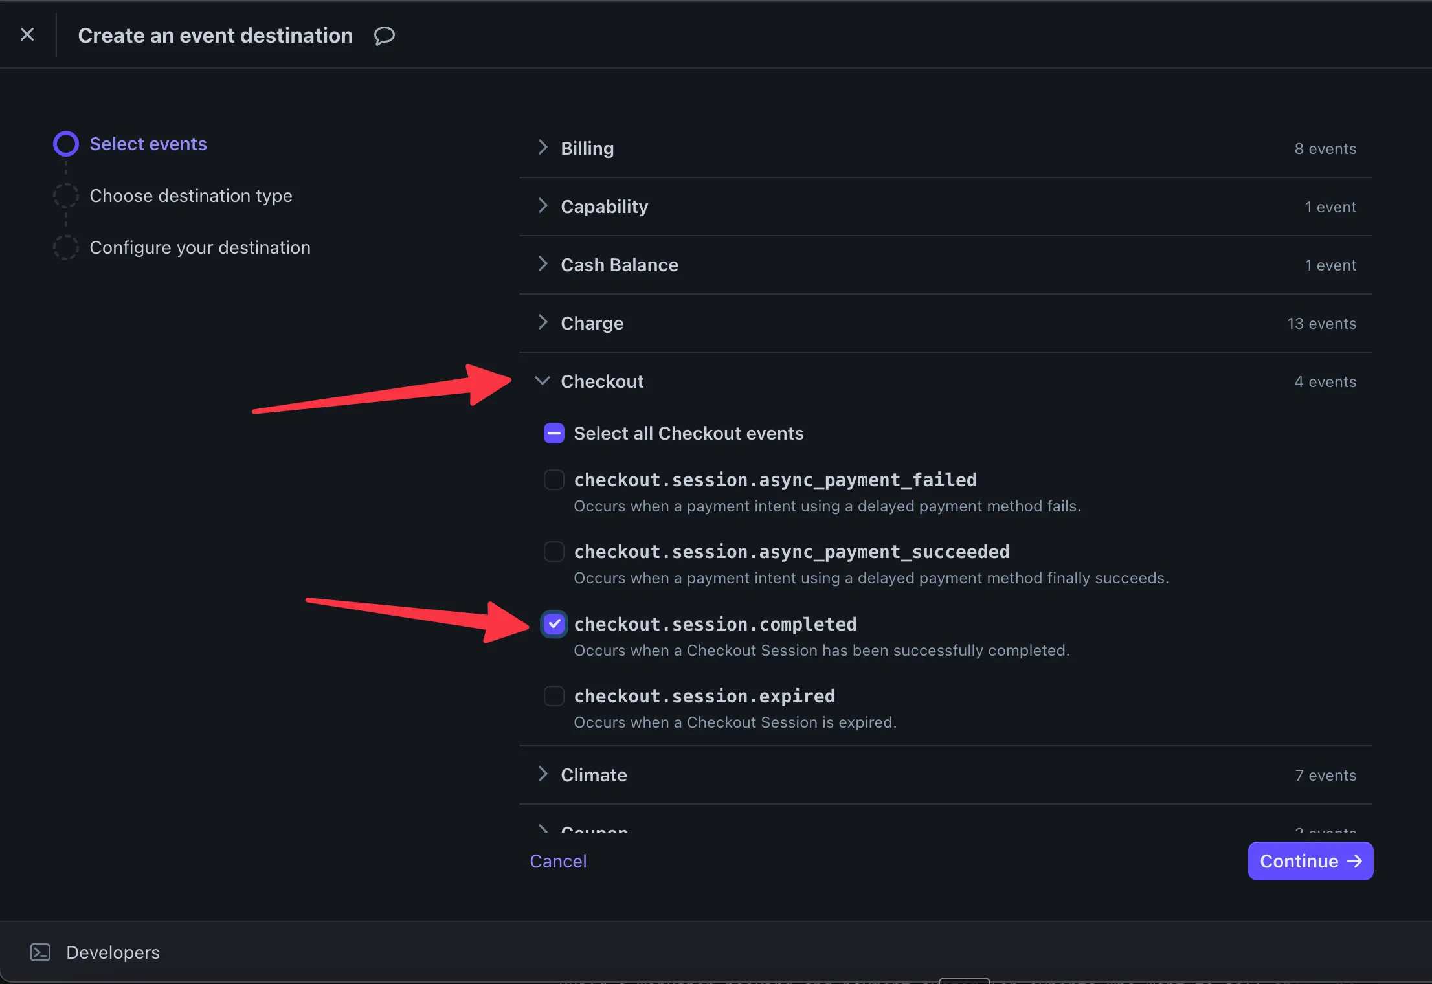The image size is (1432, 984).
Task: Click the Select events step circle
Action: coord(65,143)
